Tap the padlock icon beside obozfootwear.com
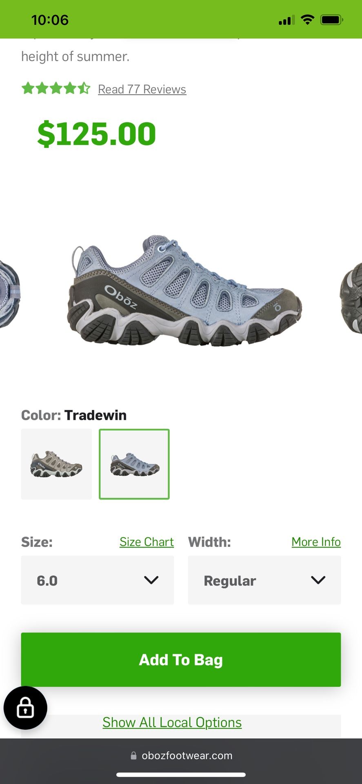The height and width of the screenshot is (784, 362). click(133, 756)
